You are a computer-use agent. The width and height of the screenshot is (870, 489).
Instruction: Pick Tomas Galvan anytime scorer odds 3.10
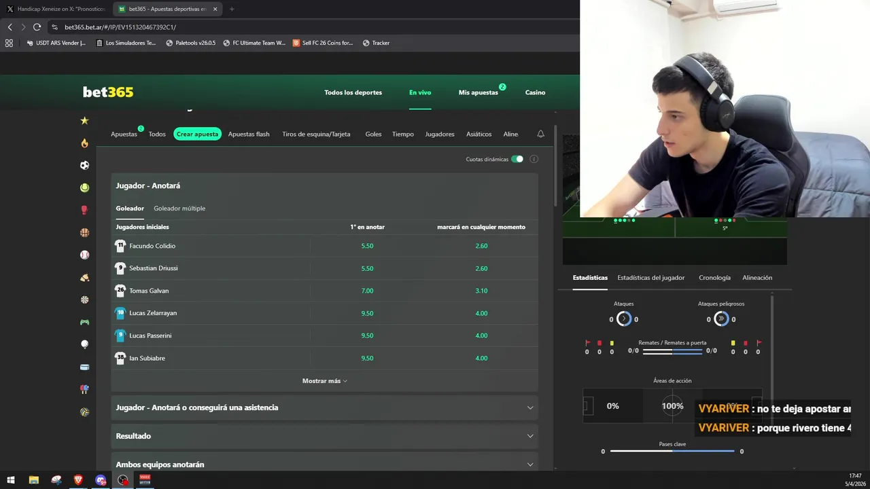click(x=481, y=291)
